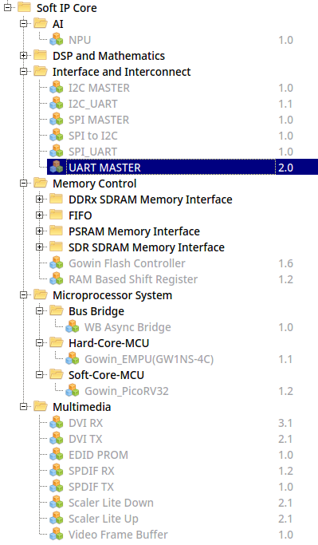
Task: Click the WB Async Bridge icon
Action: [73, 326]
